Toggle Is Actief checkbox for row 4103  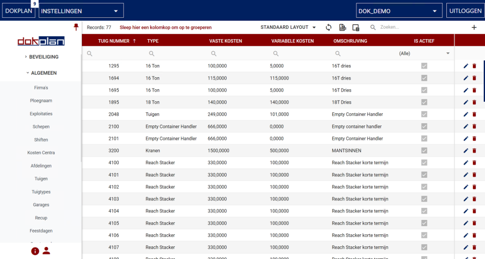click(x=424, y=199)
